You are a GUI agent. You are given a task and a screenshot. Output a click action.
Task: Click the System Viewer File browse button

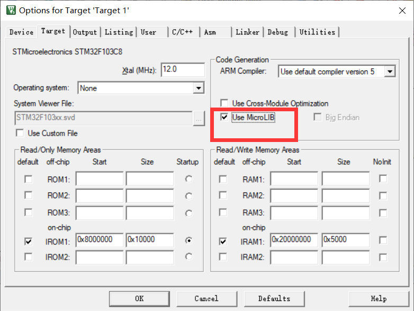199,118
